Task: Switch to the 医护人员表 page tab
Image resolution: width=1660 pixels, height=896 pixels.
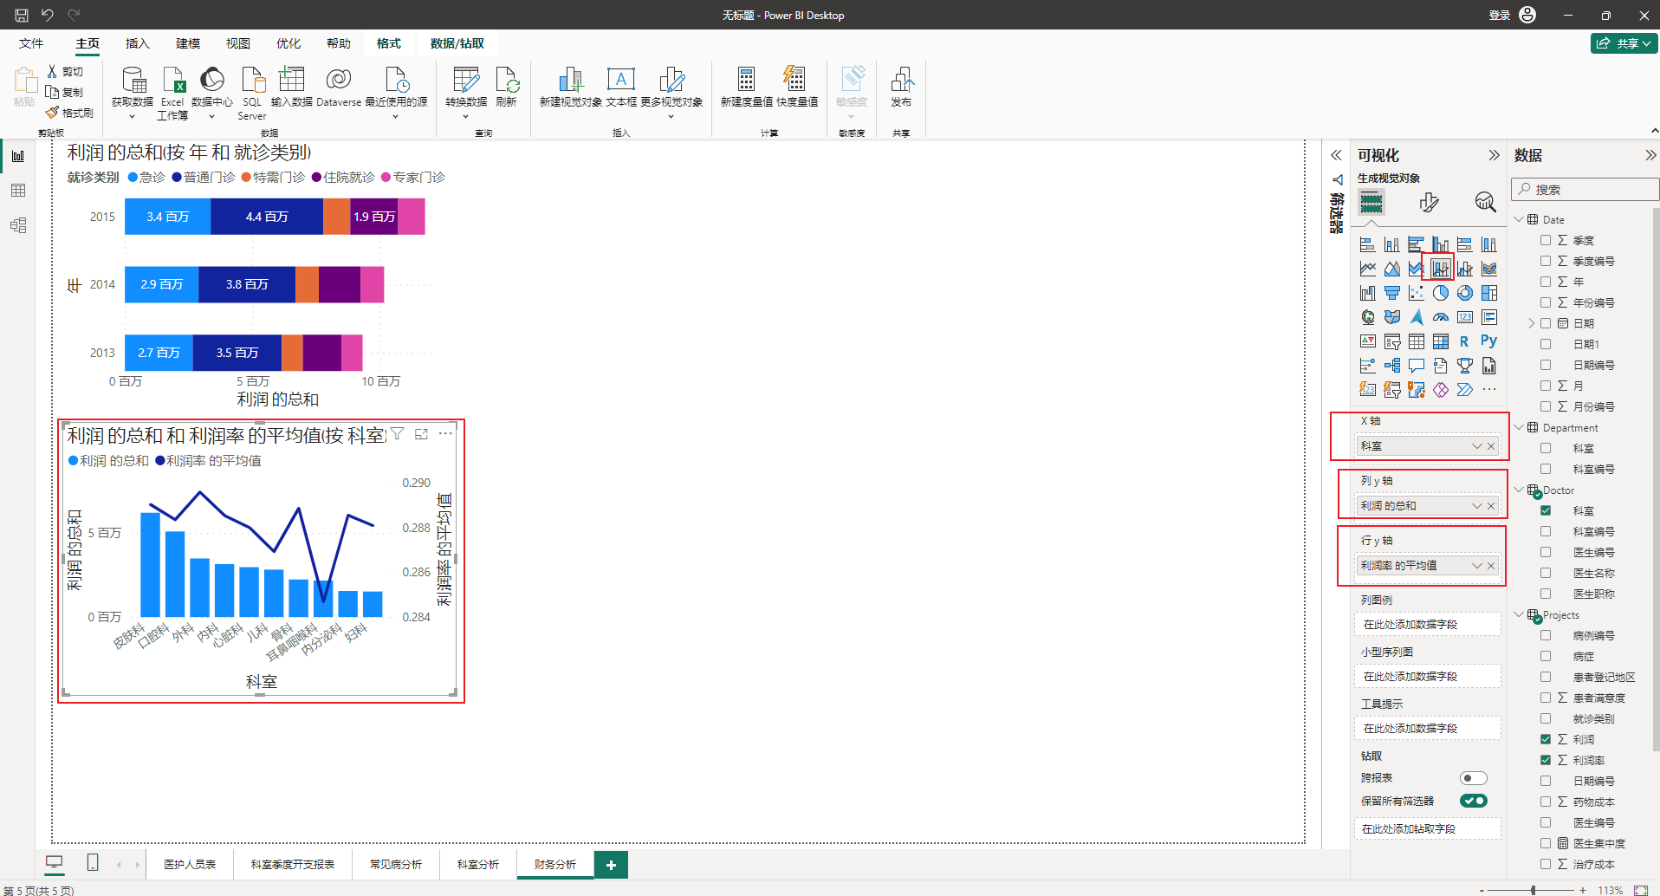Action: pos(190,864)
